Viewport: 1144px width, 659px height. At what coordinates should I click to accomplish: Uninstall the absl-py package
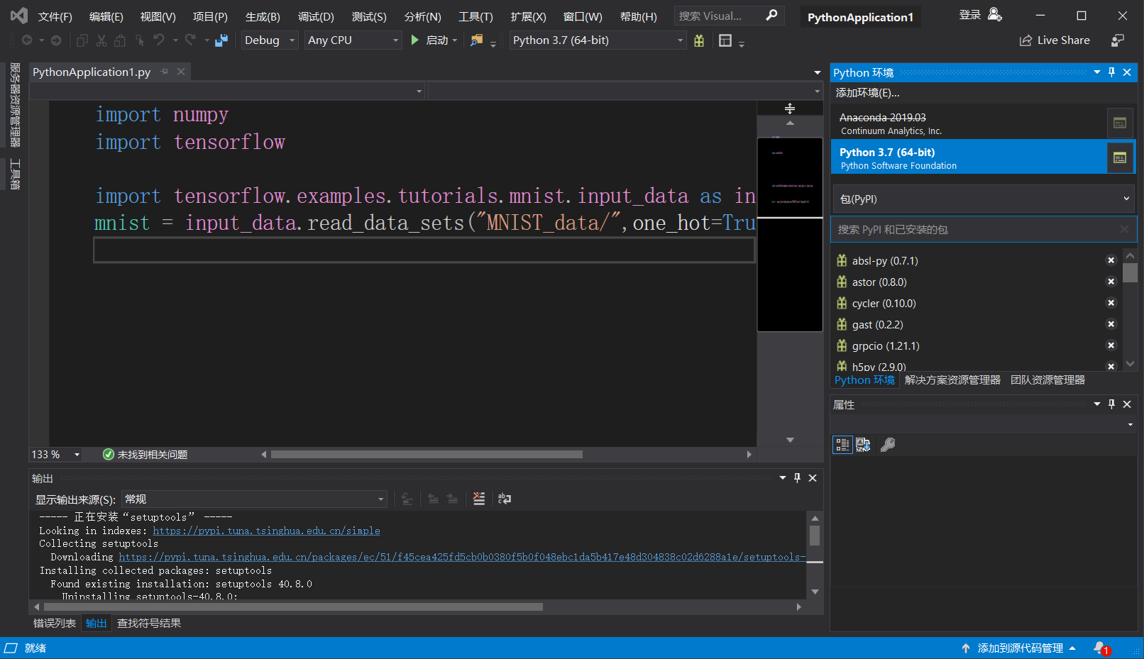(1111, 260)
